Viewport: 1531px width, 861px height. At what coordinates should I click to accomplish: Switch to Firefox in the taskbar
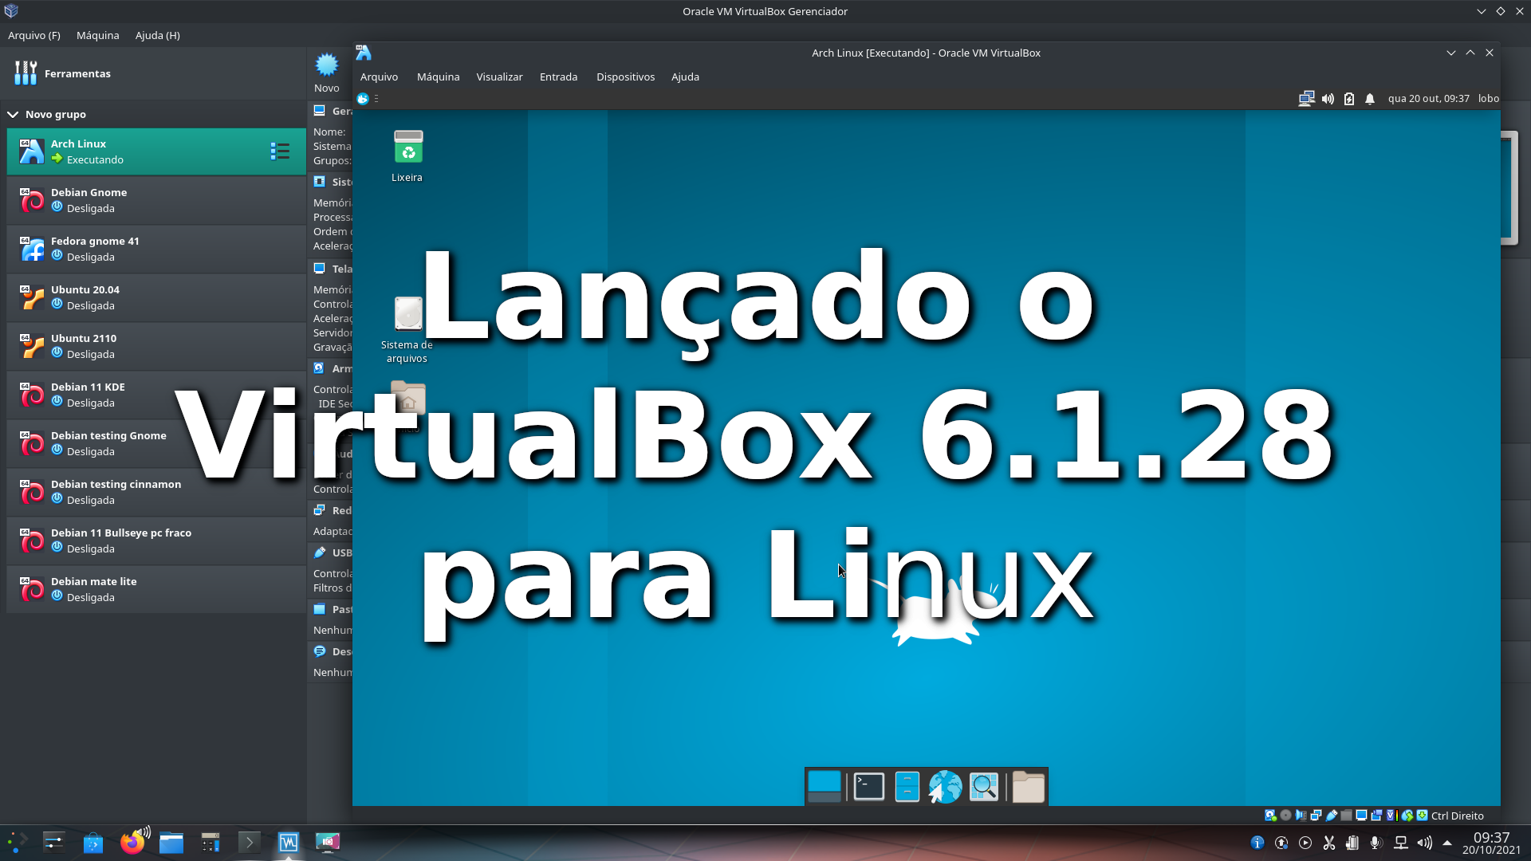(x=133, y=842)
